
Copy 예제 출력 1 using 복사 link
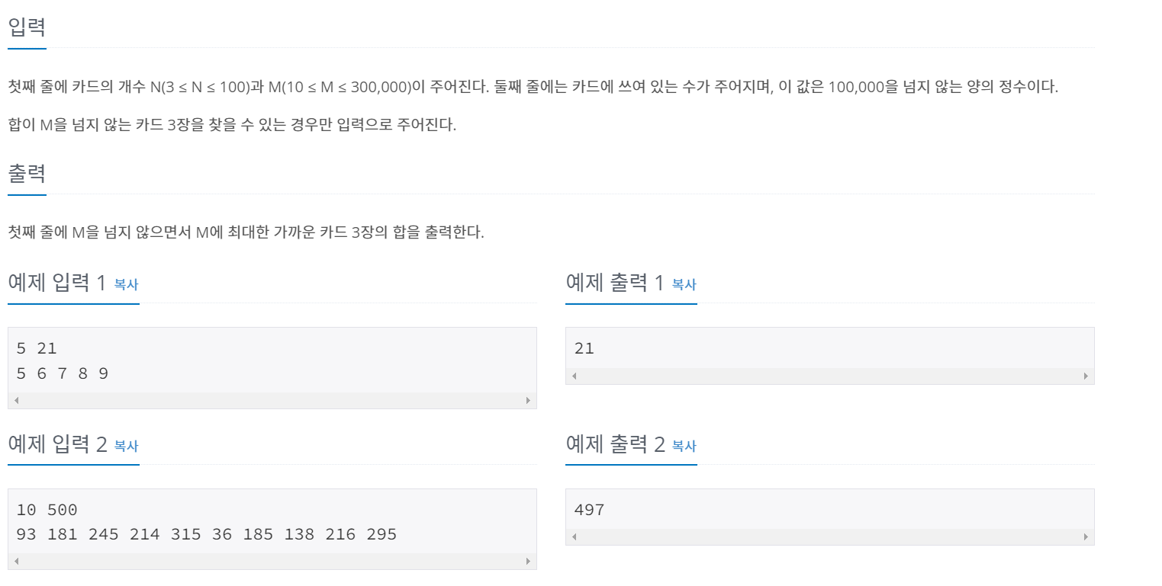click(x=684, y=284)
